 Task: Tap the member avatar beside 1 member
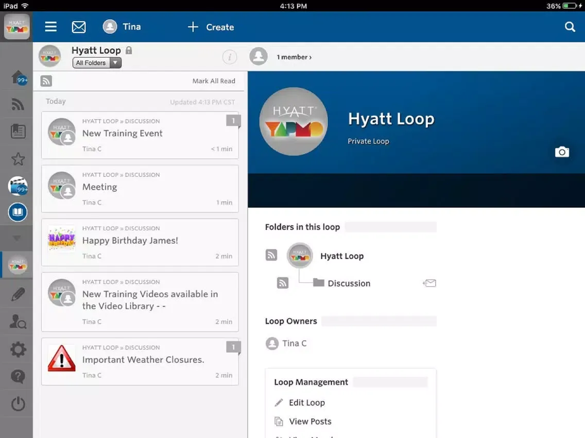tap(259, 57)
